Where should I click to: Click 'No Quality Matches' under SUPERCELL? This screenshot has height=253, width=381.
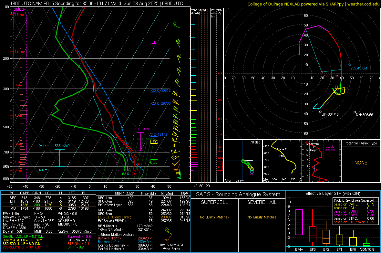point(214,217)
